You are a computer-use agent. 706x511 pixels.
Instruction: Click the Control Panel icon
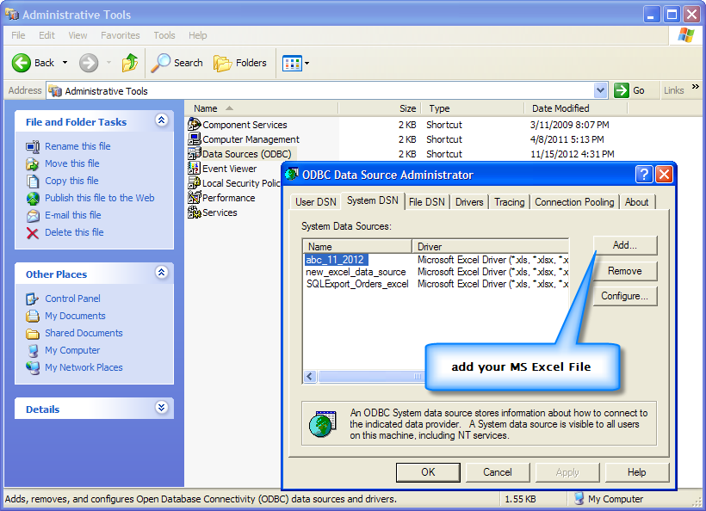33,299
